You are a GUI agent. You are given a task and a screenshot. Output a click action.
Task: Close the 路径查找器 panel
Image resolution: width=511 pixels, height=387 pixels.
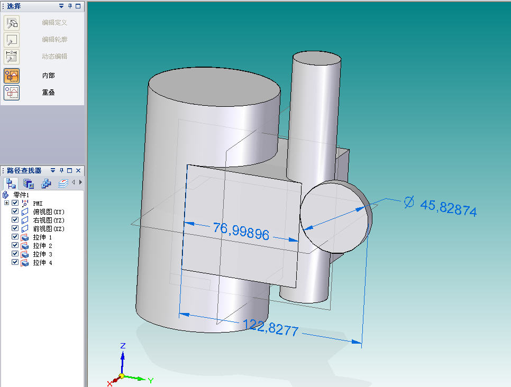(78, 170)
